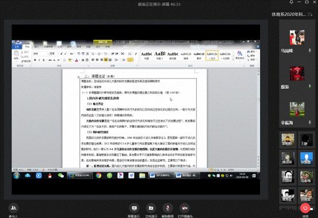Select red number 7 jersey avatar
The width and height of the screenshot is (318, 218).
point(297,73)
